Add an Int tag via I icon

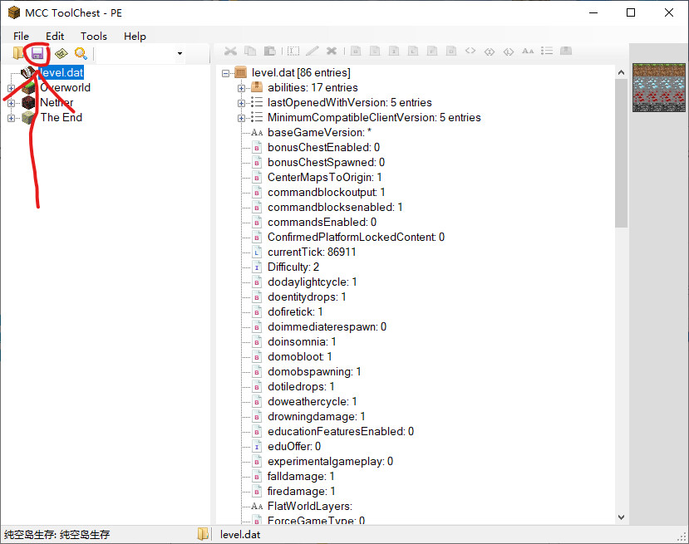[x=394, y=51]
